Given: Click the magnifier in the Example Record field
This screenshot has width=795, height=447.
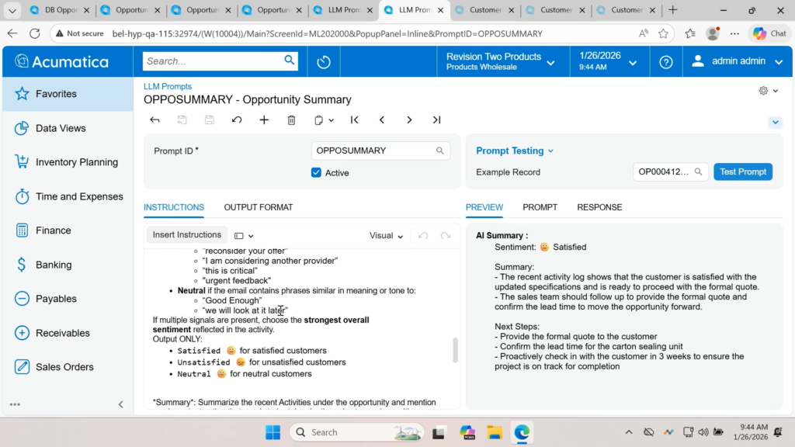Looking at the screenshot, I should click(x=698, y=172).
